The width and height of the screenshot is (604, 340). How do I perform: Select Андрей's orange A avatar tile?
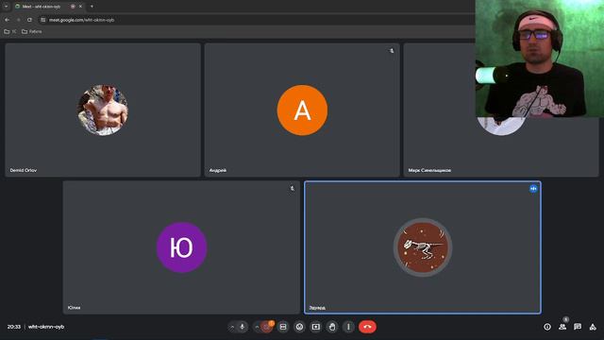pos(302,110)
